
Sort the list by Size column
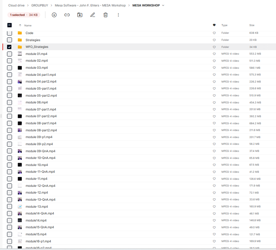click(x=252, y=25)
